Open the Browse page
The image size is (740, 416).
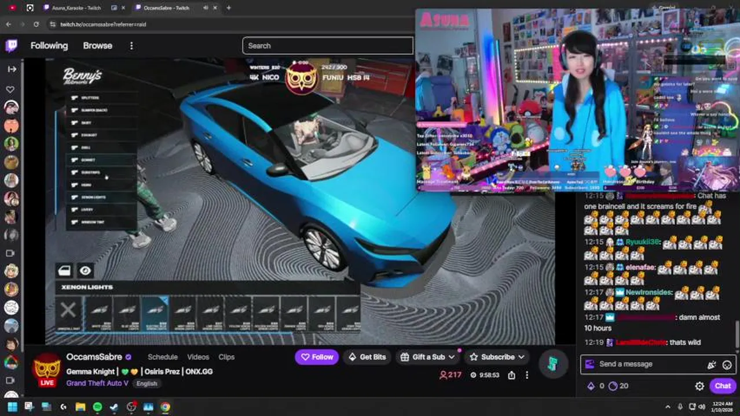(x=97, y=46)
